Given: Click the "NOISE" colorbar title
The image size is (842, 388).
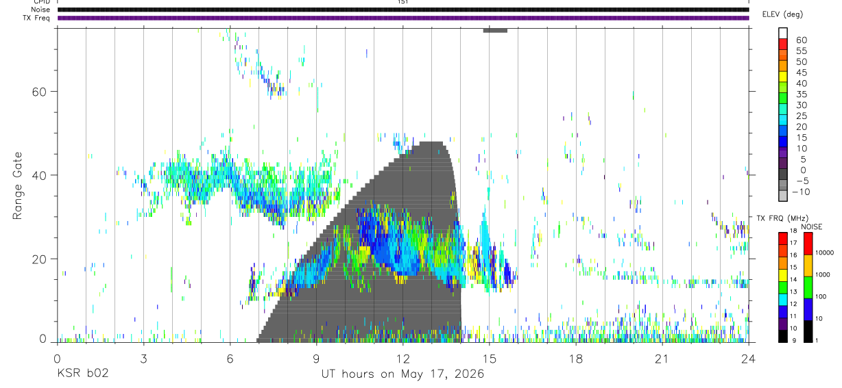Looking at the screenshot, I should 812,227.
